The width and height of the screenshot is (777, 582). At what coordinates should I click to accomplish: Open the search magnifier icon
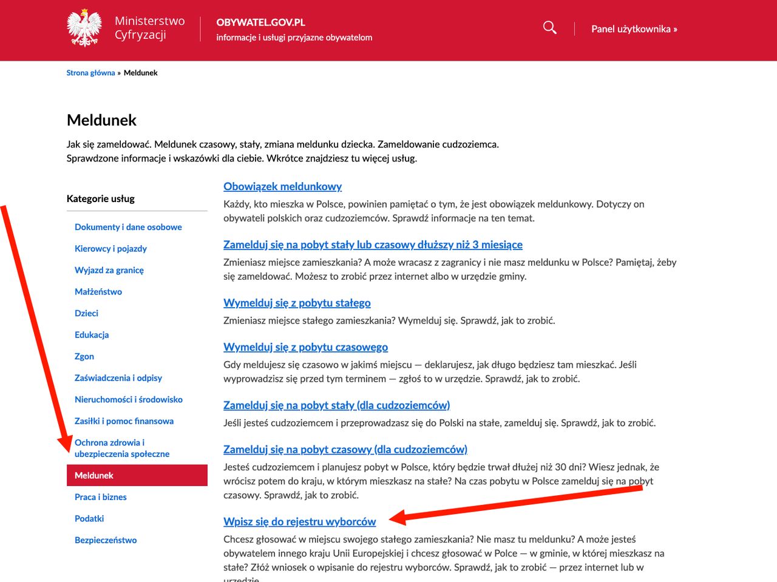tap(549, 28)
